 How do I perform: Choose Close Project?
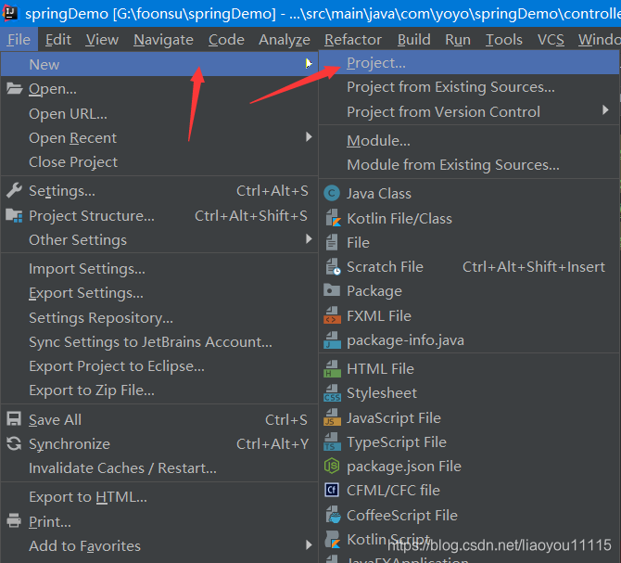159,161
